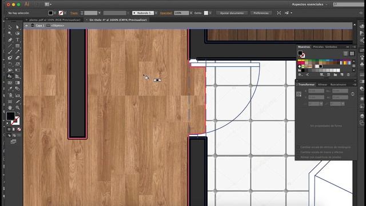This screenshot has width=366, height=206.
Task: Select the Pencil tool
Action: tap(18, 52)
